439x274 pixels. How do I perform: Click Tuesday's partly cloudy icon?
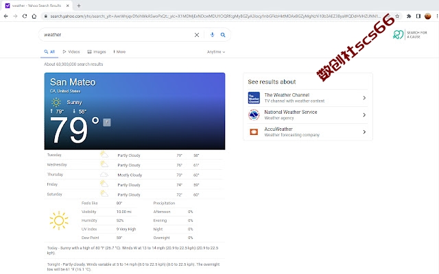click(x=104, y=155)
